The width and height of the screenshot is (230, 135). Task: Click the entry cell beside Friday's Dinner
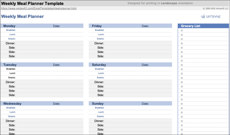click(x=138, y=43)
